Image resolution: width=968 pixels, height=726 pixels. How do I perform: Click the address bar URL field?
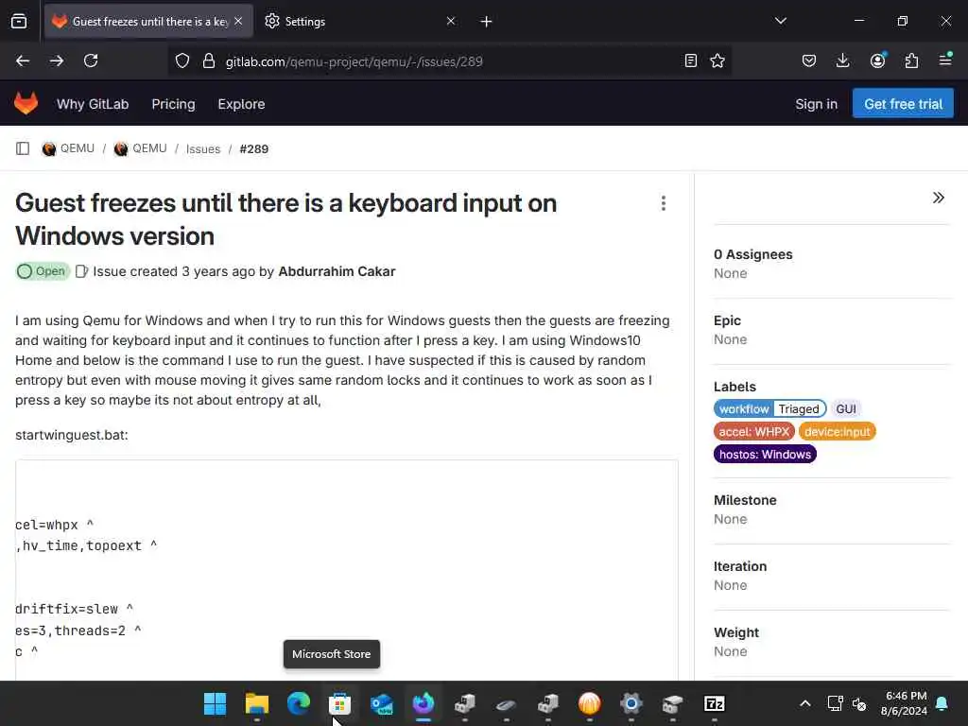point(449,61)
